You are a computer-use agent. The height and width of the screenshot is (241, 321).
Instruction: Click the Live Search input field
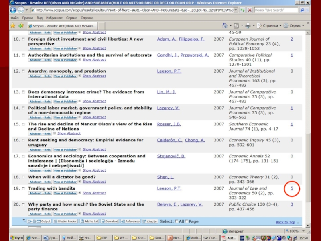point(276,10)
